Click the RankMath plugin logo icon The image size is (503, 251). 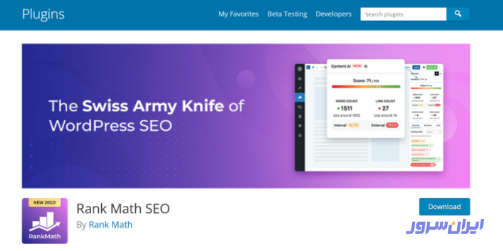pyautogui.click(x=45, y=221)
